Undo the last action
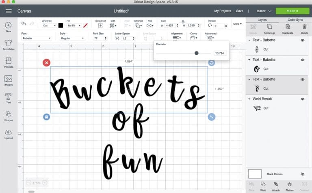Image resolution: width=312 pixels, height=193 pixels. coord(24,24)
